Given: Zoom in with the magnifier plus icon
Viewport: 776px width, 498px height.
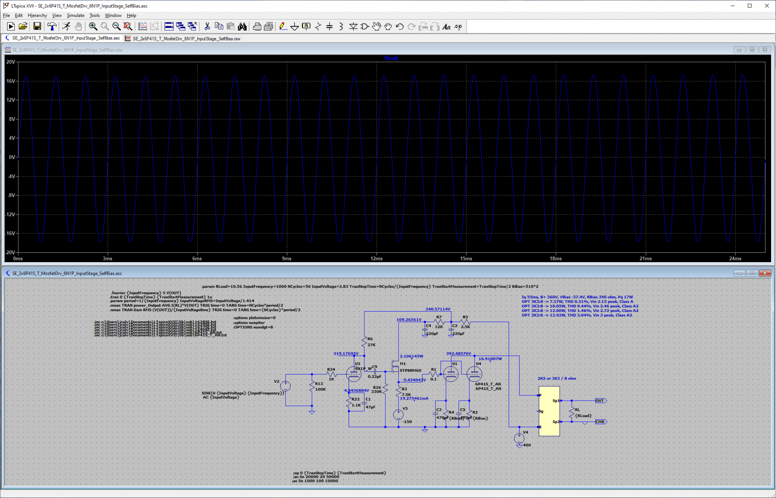Looking at the screenshot, I should pyautogui.click(x=93, y=26).
